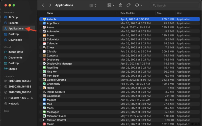The height and width of the screenshot is (126, 202).
Task: Go back with the left chevron button
Action: click(43, 5)
